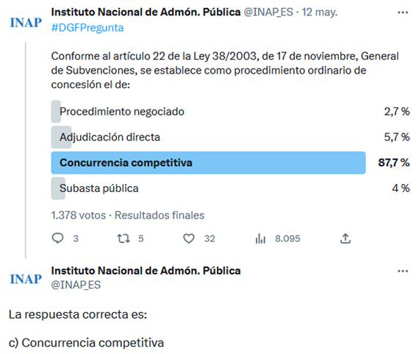Open the #DGFPregunta hashtag link
The image size is (419, 354).
(x=87, y=28)
